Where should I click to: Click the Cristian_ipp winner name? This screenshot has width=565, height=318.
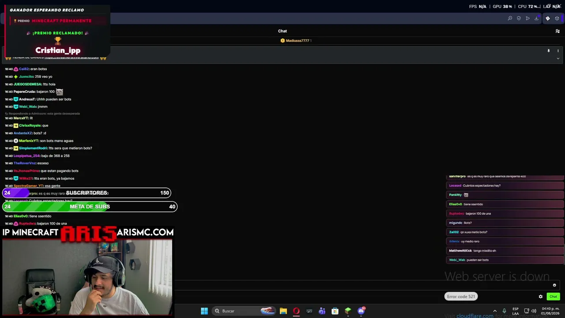click(x=58, y=50)
